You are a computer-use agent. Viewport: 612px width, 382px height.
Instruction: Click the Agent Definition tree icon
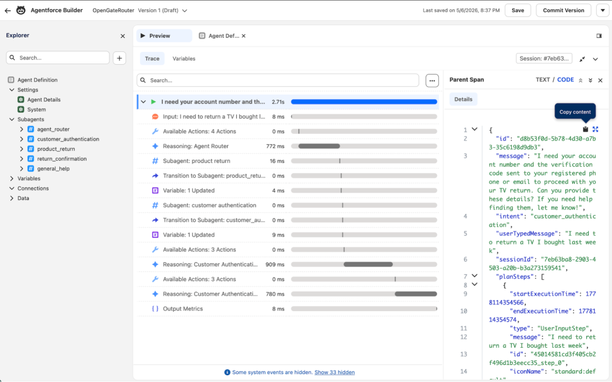pyautogui.click(x=11, y=80)
